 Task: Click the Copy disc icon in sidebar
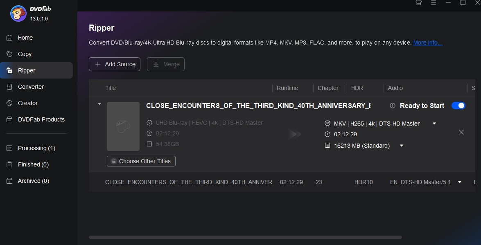9,54
